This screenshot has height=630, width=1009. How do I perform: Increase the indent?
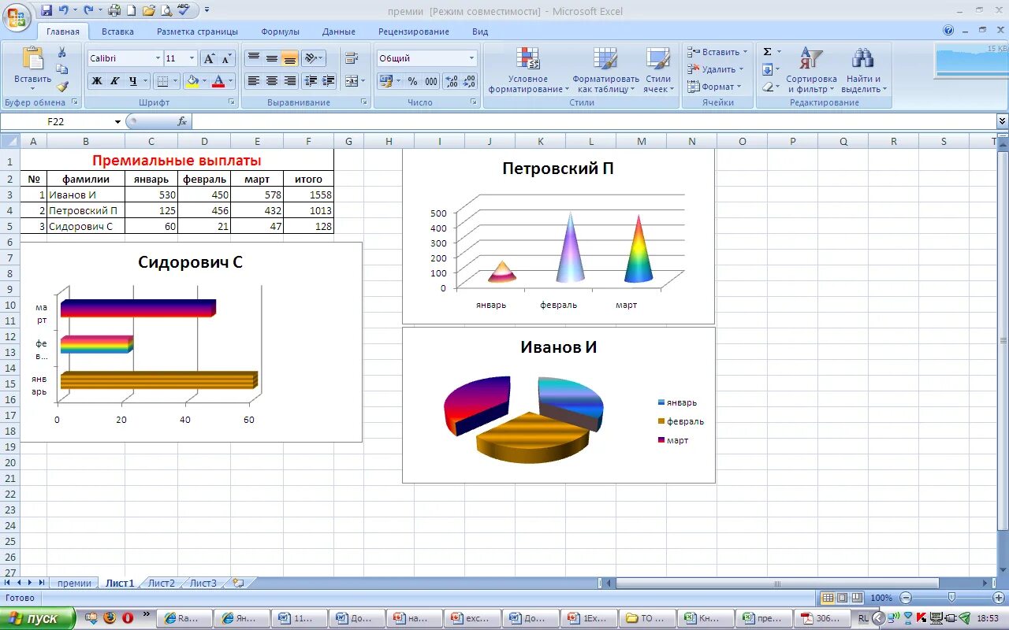(x=329, y=80)
